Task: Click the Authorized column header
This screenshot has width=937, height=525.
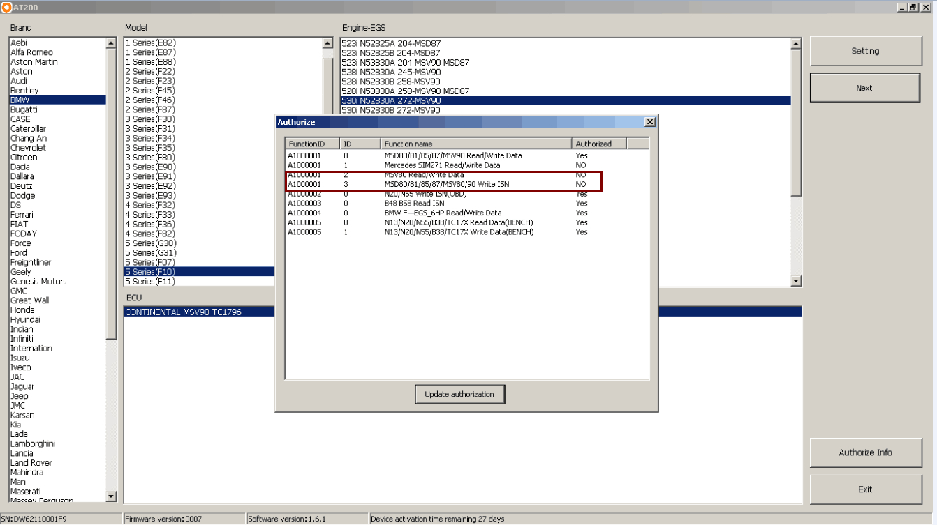Action: pyautogui.click(x=593, y=143)
